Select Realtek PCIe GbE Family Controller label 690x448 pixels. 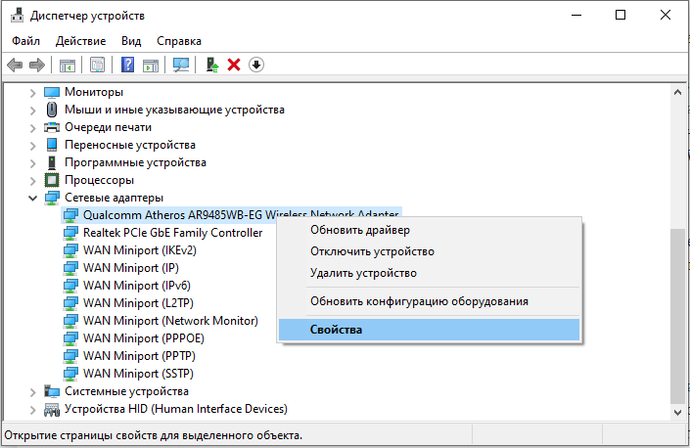(173, 233)
